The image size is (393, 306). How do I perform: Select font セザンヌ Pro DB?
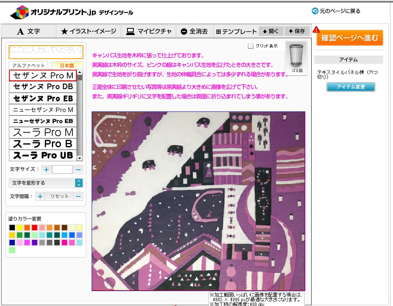click(43, 87)
